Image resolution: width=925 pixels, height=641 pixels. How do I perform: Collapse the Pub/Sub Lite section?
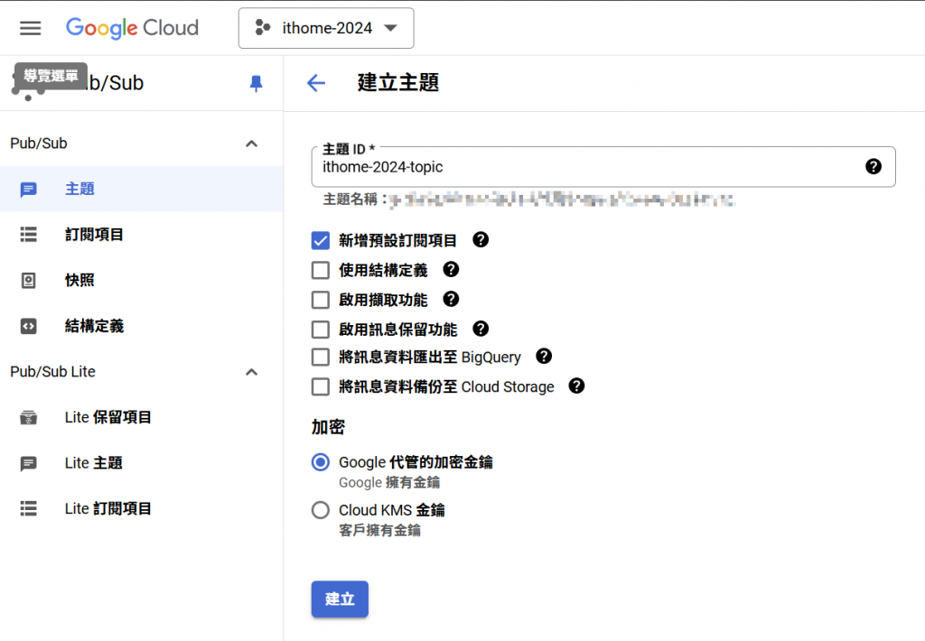(251, 371)
